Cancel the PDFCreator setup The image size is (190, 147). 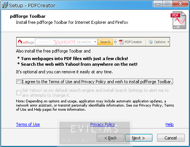[x=171, y=138]
